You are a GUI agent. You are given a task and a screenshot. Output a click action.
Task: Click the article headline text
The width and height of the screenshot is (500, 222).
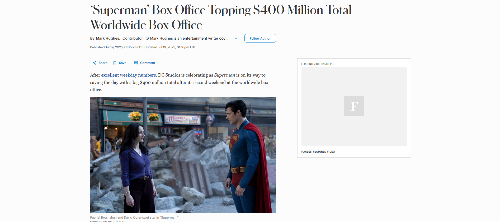coord(221,17)
